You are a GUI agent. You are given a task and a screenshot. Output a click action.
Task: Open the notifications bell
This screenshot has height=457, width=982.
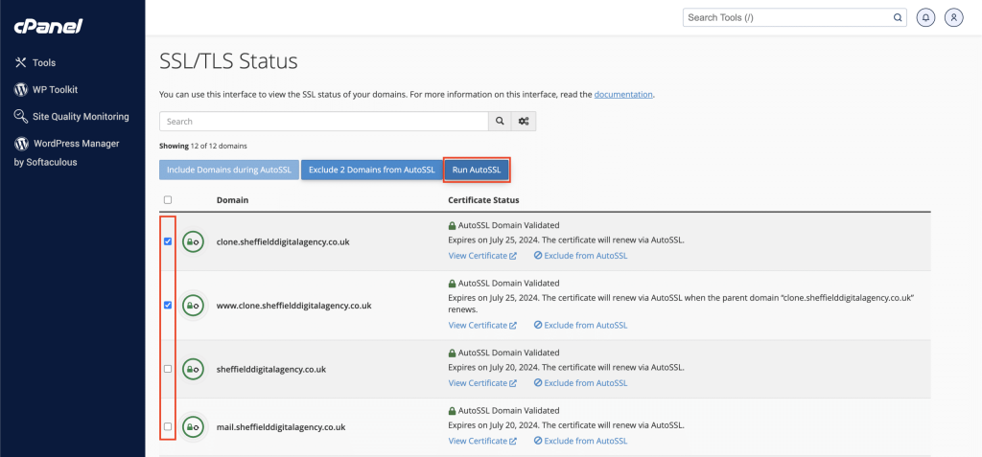point(925,17)
